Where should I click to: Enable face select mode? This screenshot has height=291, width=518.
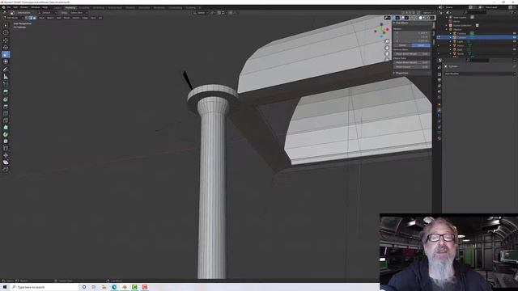34,18
